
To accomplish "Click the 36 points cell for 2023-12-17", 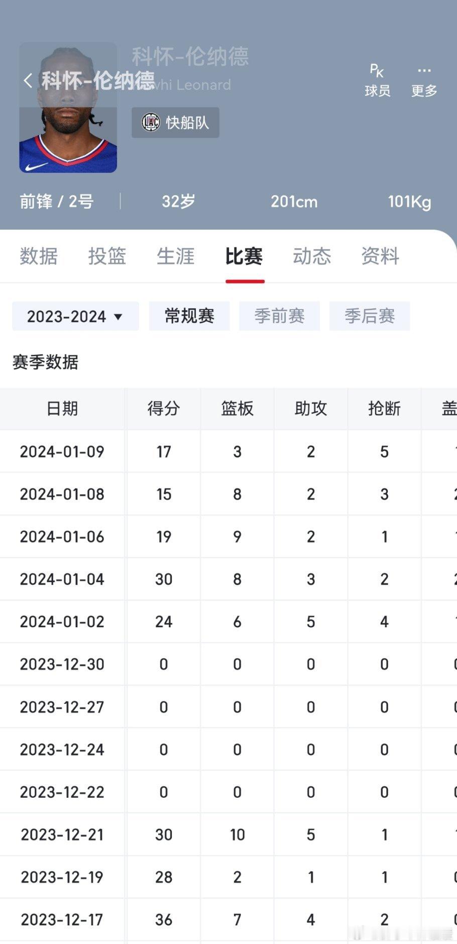I will (164, 919).
